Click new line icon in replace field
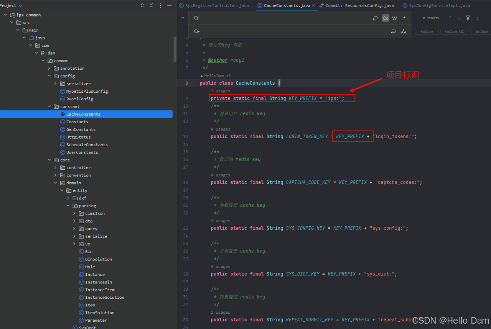491x329 pixels. click(393, 32)
